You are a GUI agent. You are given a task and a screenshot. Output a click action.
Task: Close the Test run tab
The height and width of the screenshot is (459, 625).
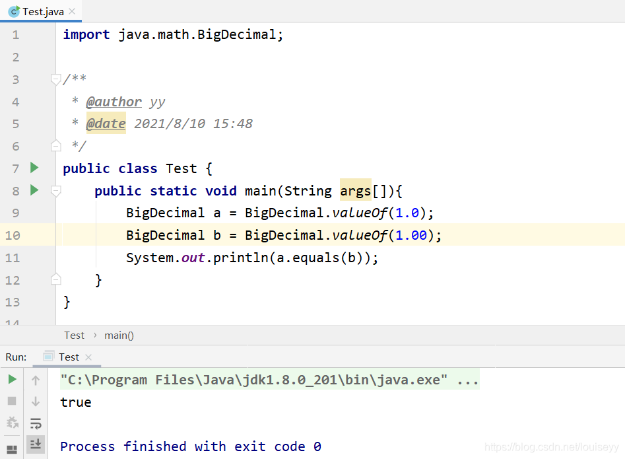(88, 357)
